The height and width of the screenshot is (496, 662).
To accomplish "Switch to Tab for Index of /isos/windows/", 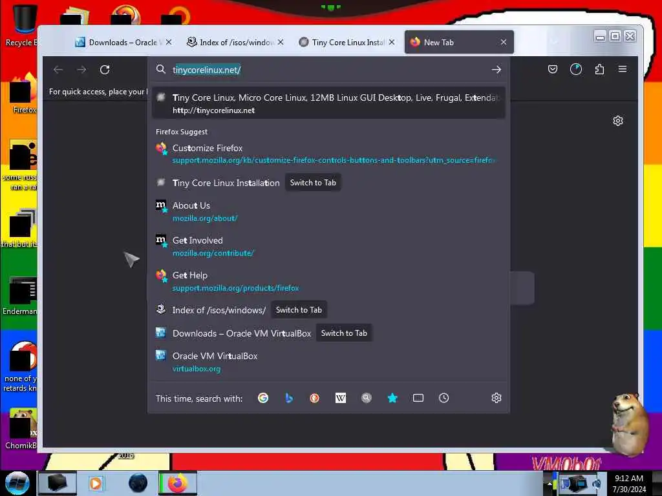I will pyautogui.click(x=299, y=310).
